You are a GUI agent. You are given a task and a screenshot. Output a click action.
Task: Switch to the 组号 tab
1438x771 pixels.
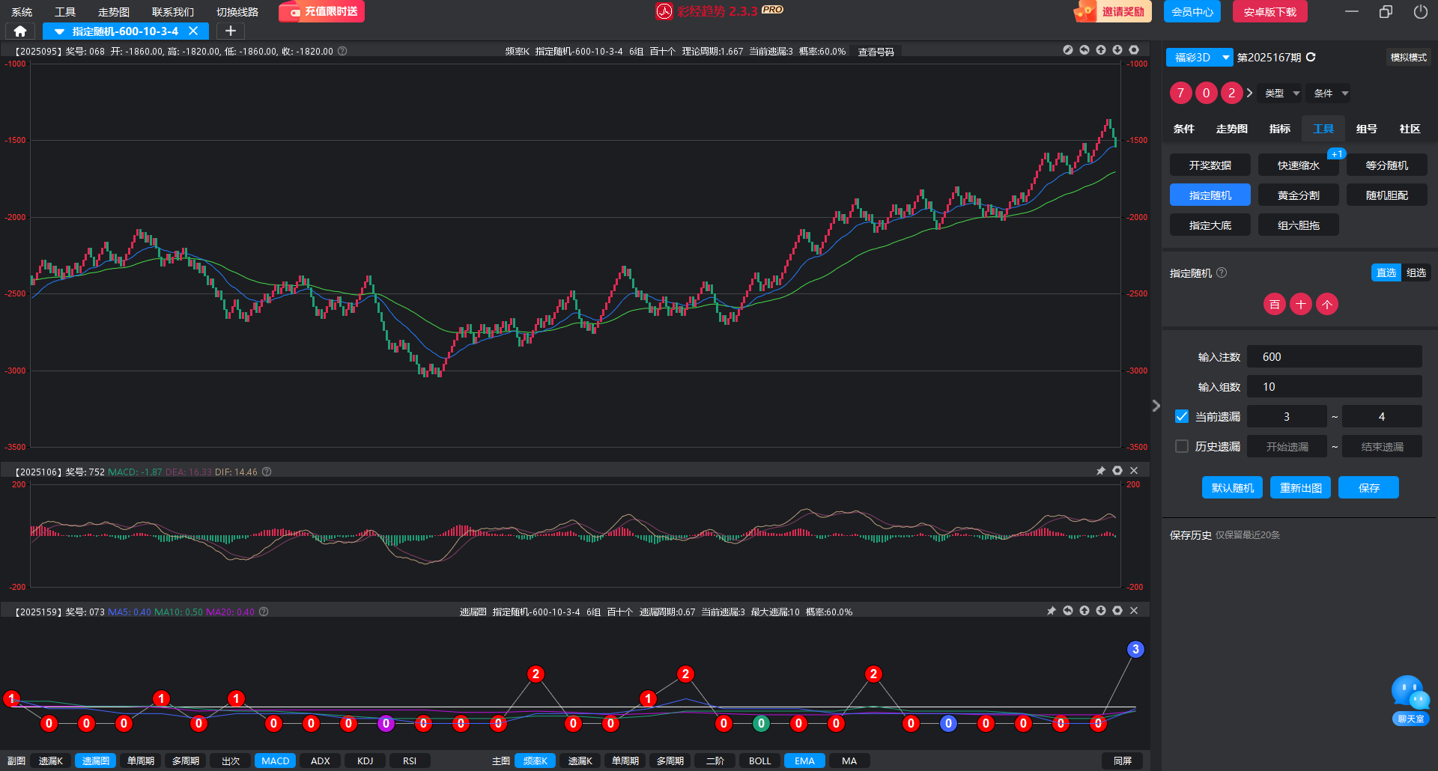(x=1367, y=129)
